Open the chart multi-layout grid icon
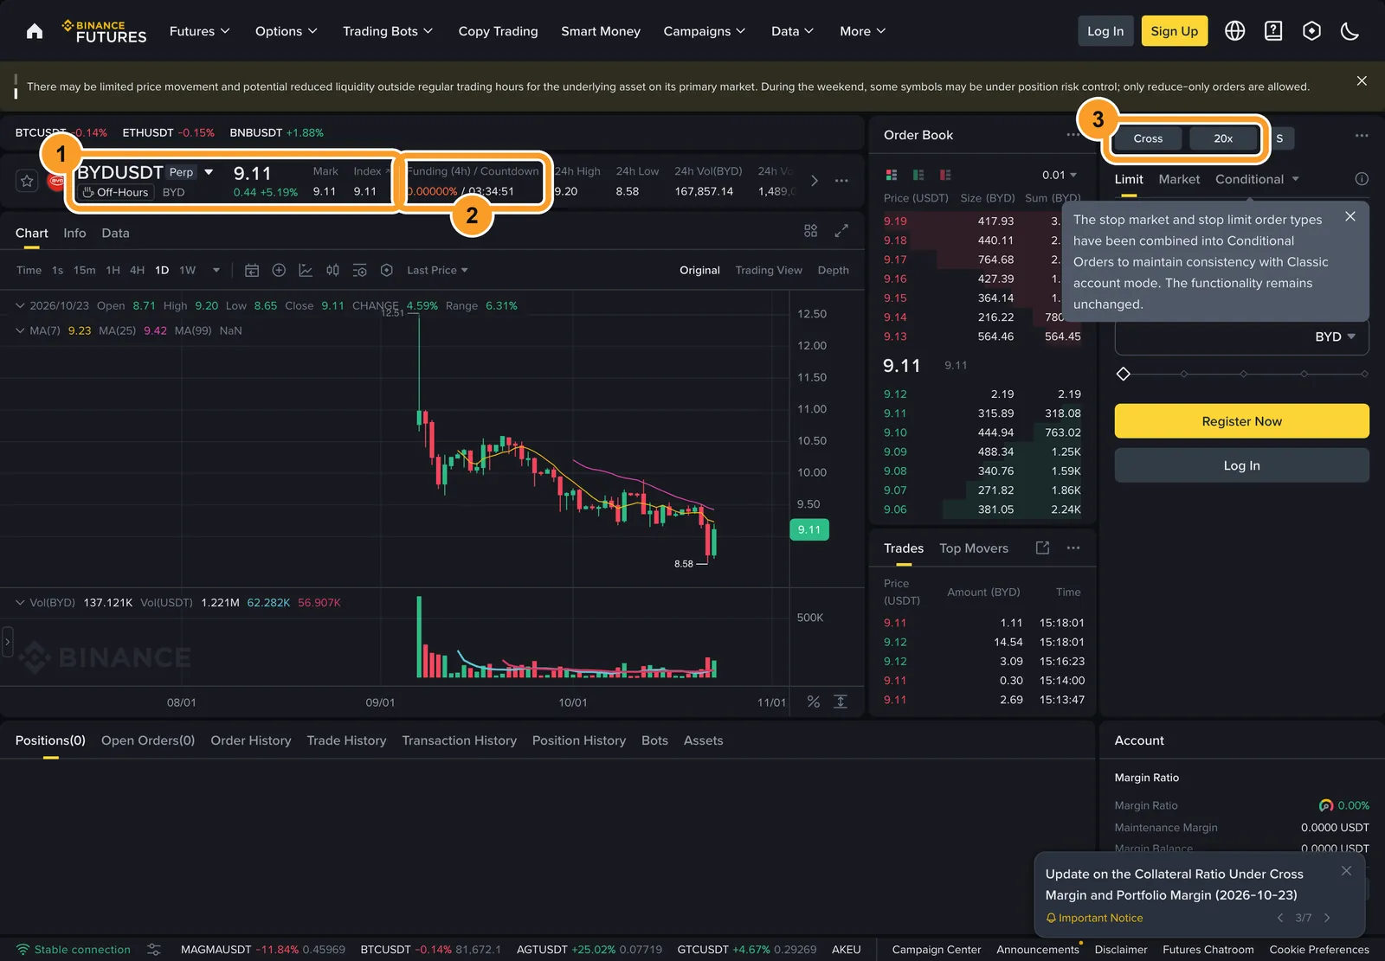Image resolution: width=1385 pixels, height=961 pixels. (x=810, y=231)
